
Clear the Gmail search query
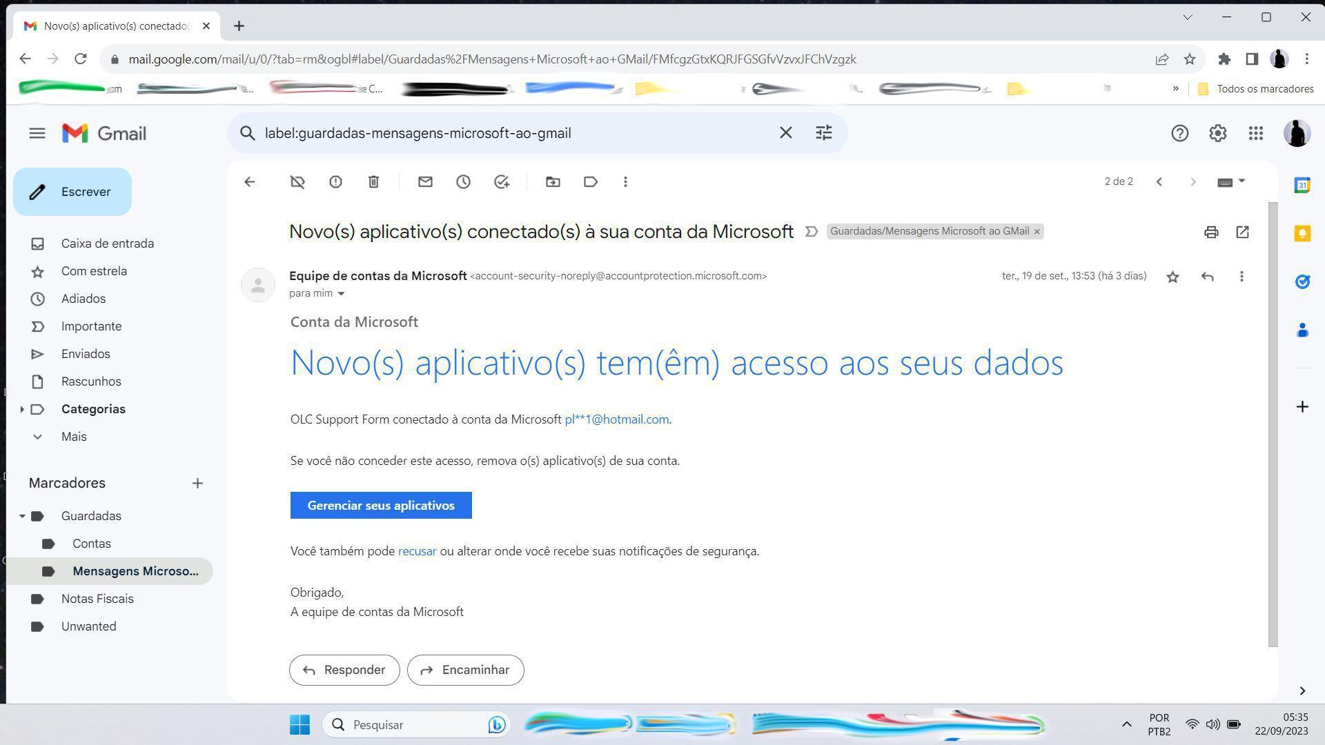point(785,132)
